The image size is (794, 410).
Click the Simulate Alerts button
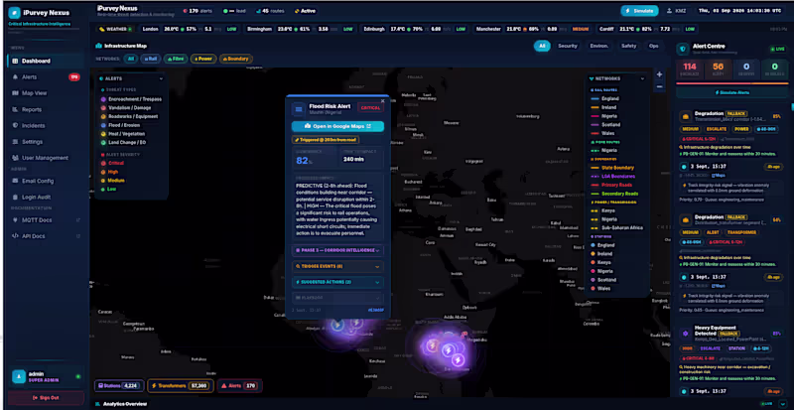click(732, 92)
